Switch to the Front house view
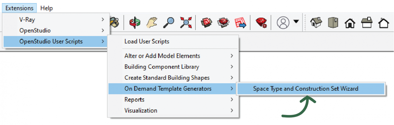The height and width of the screenshot is (125, 394). click(350, 23)
